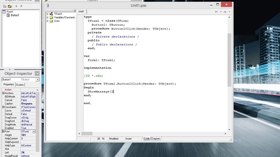The image size is (280, 157).
Task: Minimize the Unit1.pas window
Action: click(211, 5)
